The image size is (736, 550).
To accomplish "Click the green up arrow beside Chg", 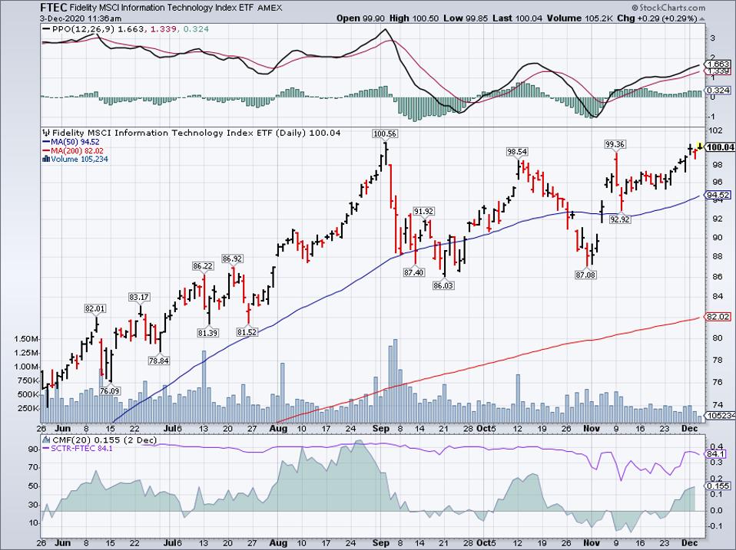I will coord(701,18).
